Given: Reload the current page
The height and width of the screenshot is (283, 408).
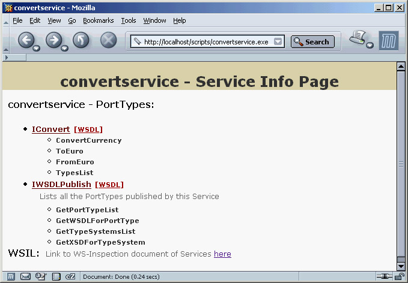Looking at the screenshot, I should (81, 41).
